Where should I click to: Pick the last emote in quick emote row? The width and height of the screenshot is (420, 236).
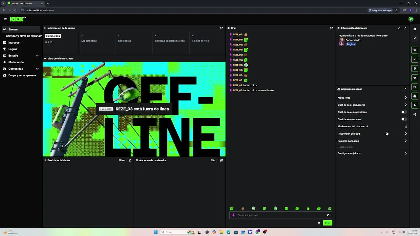tap(330, 208)
